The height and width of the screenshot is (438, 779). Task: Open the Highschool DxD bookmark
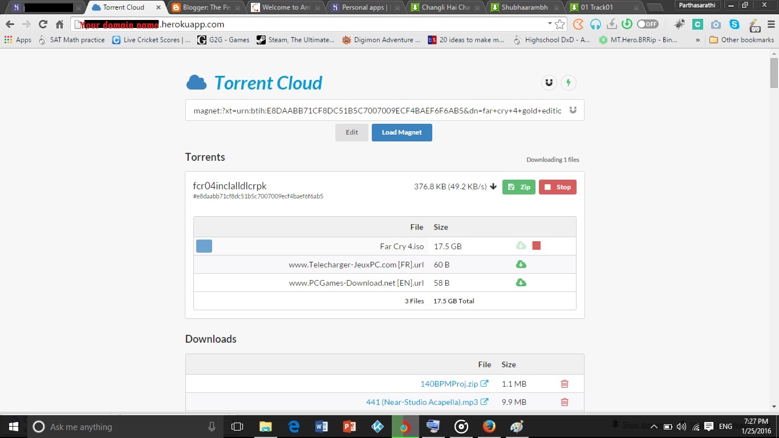coord(552,40)
